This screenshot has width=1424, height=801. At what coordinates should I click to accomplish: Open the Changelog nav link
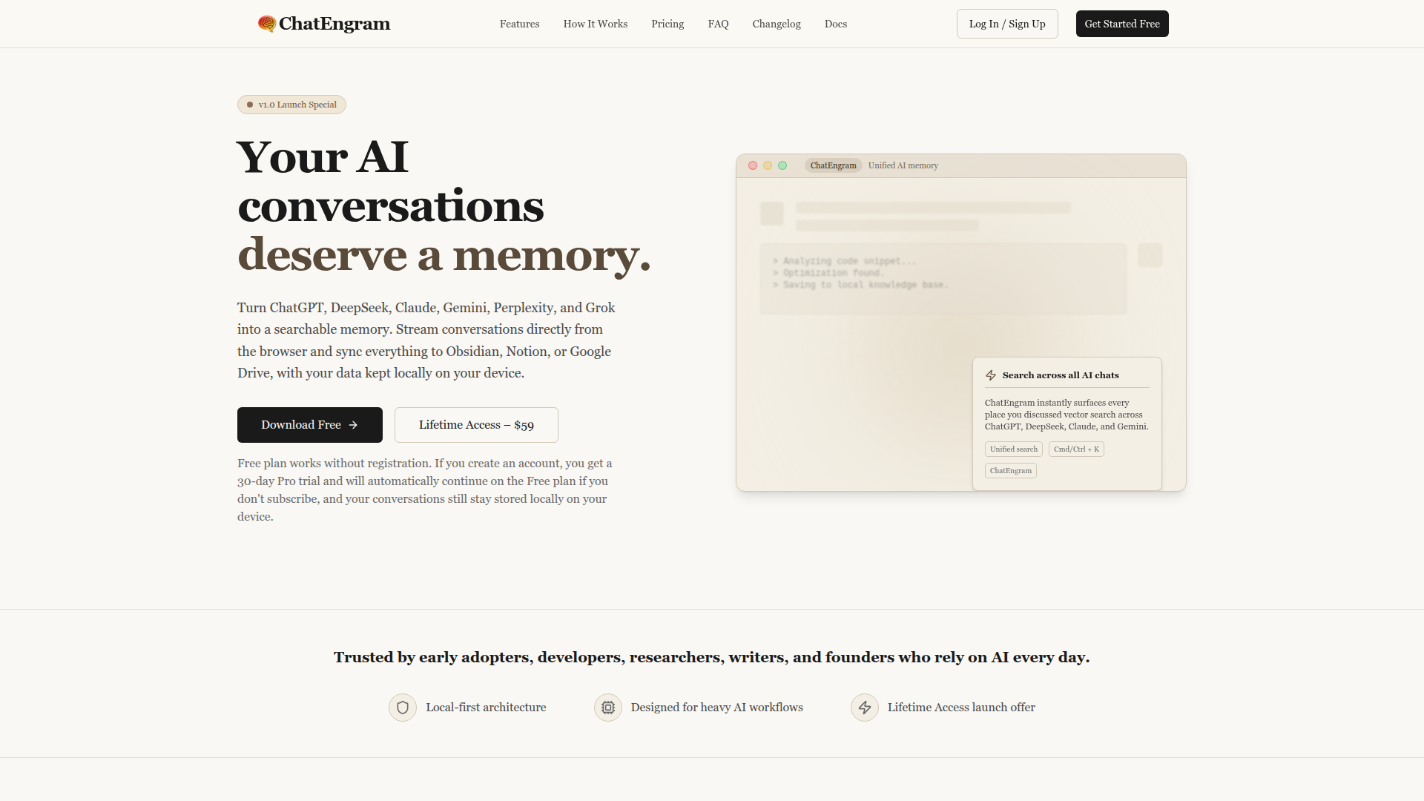click(777, 24)
